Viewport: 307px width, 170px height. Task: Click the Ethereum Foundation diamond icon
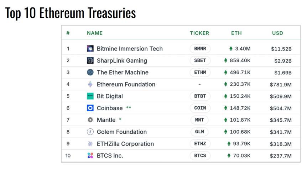[x=90, y=84]
